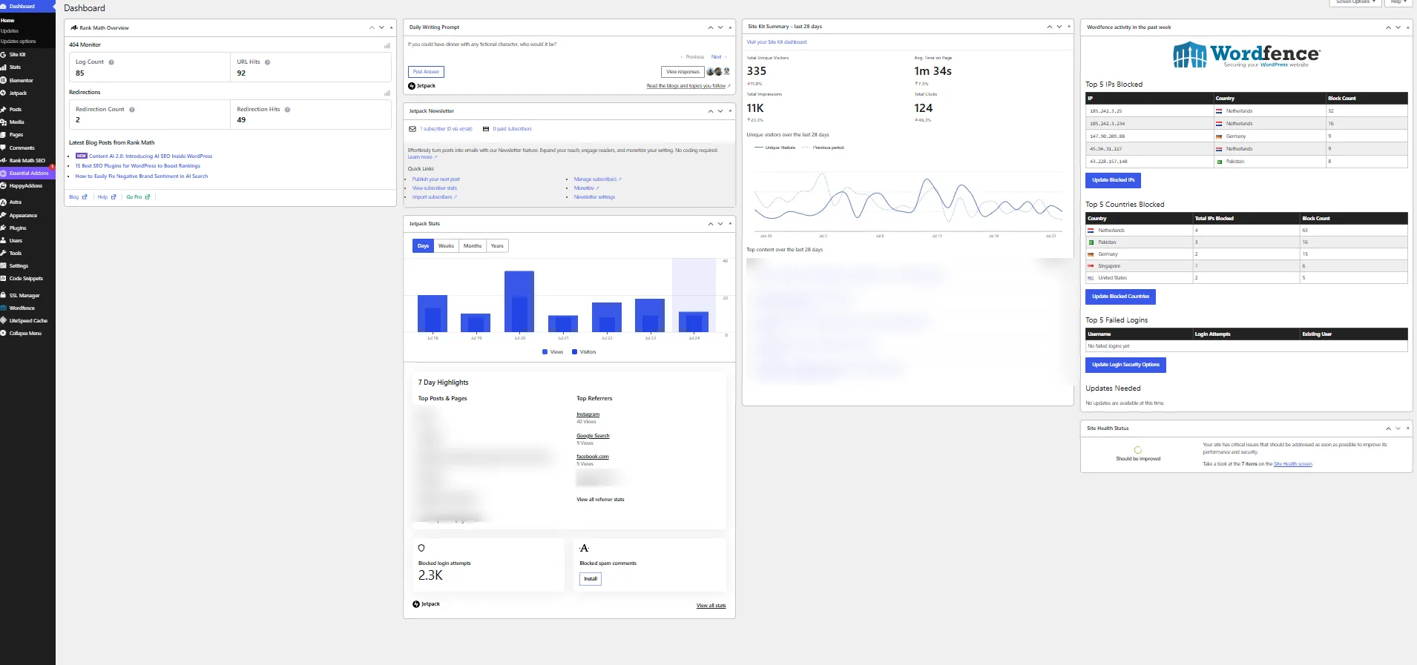Open Rank Math SEO sidebar icon

click(4, 160)
